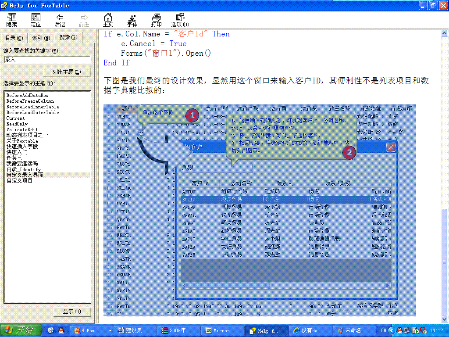Switch to the 2009年... taskbar item
The height and width of the screenshot is (337, 449).
[x=178, y=331]
